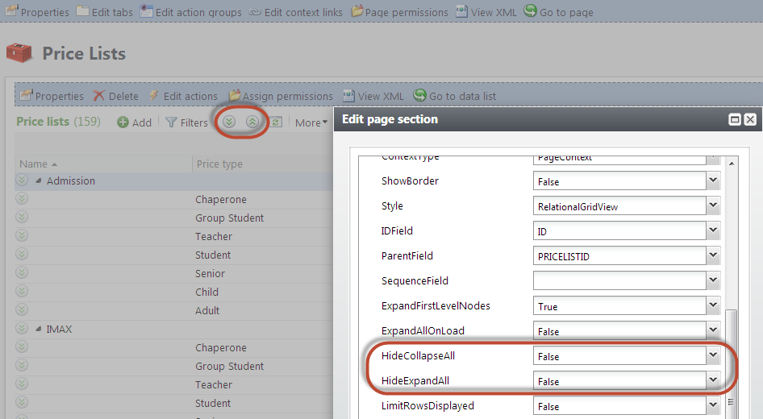Open the HideExpandAll dropdown

point(711,381)
